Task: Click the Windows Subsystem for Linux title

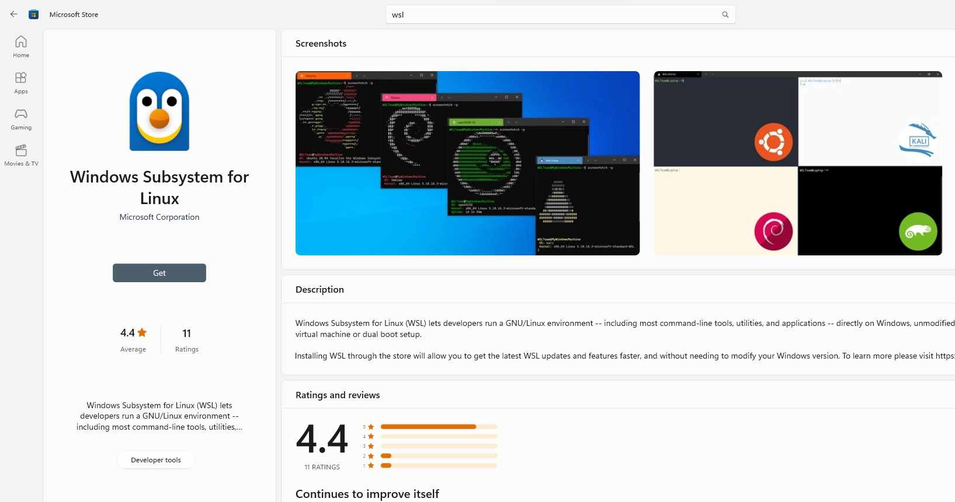Action: pos(159,188)
